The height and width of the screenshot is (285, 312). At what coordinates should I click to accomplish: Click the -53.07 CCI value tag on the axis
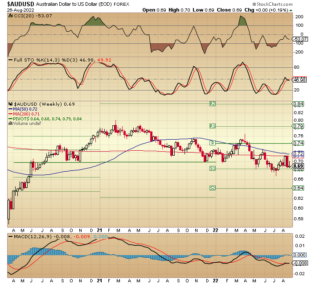click(x=300, y=39)
